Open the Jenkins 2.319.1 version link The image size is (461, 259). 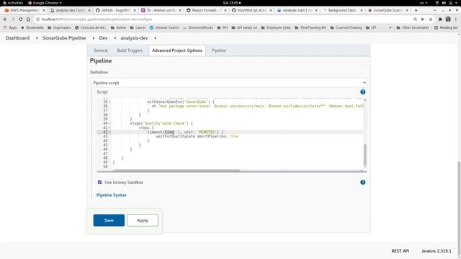(x=436, y=251)
